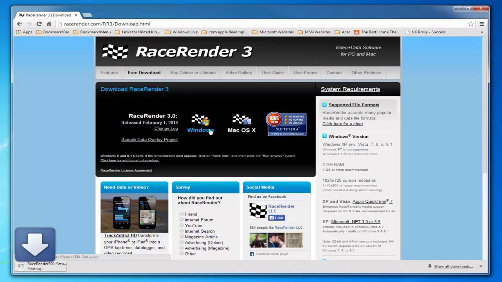
Task: Open the MSN Websites bookmark folder
Action: pos(314,32)
